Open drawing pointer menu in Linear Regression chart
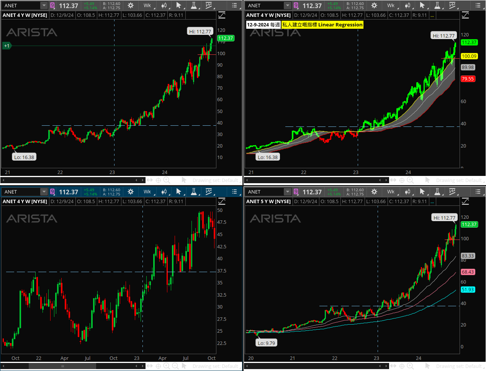486x371 pixels. tap(422, 5)
